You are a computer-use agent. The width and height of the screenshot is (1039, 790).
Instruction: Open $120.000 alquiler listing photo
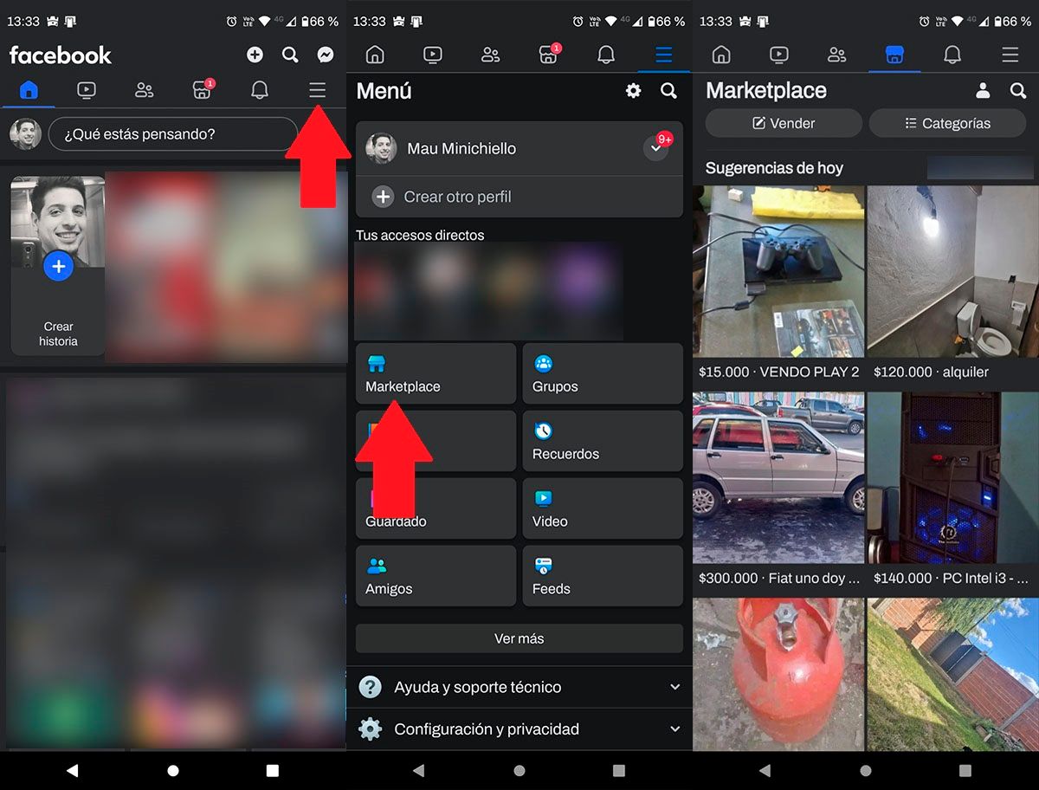(953, 271)
